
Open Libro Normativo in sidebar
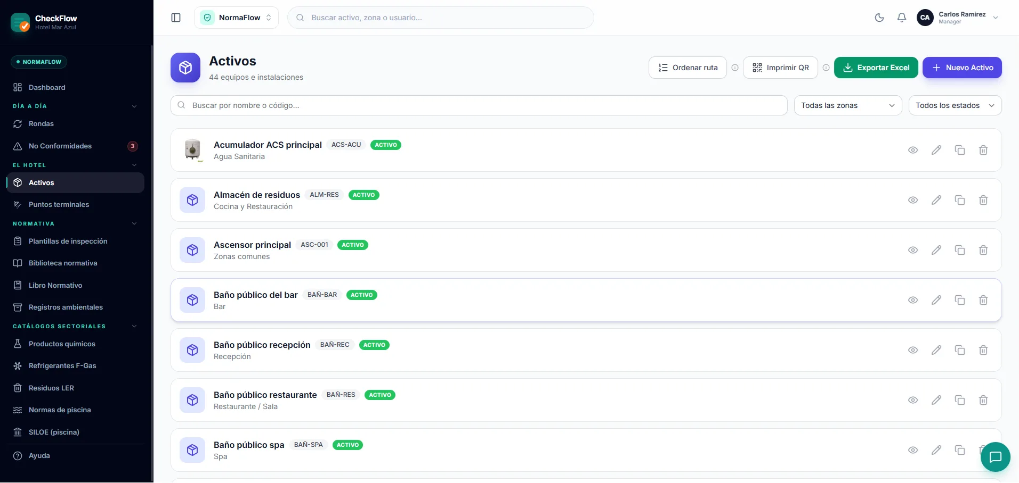75,285
